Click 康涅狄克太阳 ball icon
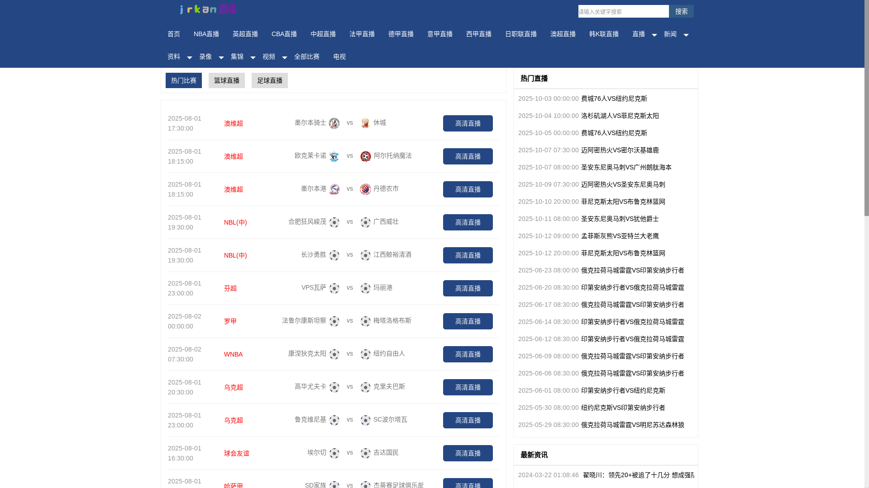The image size is (869, 488). (x=334, y=354)
